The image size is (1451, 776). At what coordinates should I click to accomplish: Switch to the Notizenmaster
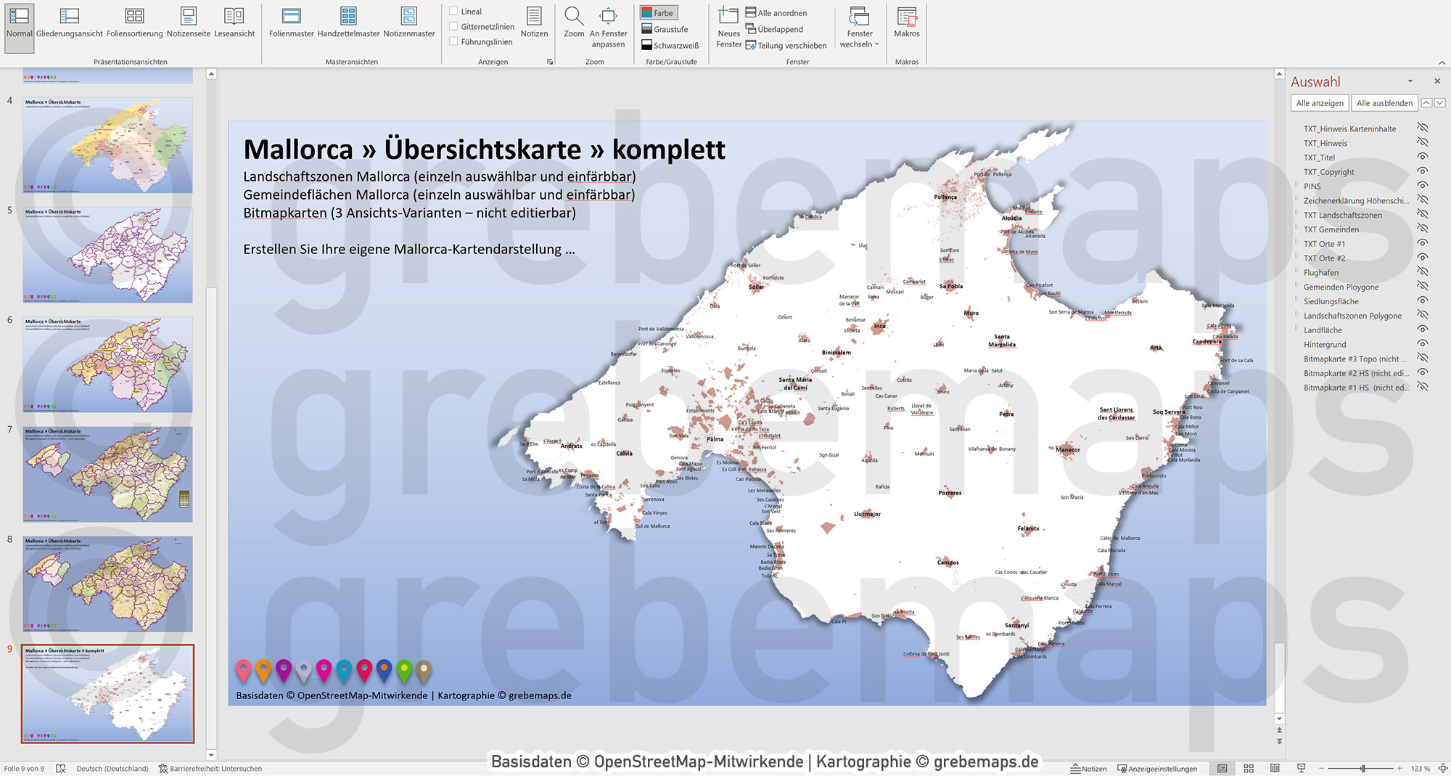(409, 22)
